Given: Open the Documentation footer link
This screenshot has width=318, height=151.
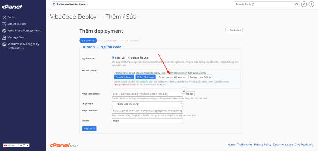Looking at the screenshot, I should click(x=283, y=145).
